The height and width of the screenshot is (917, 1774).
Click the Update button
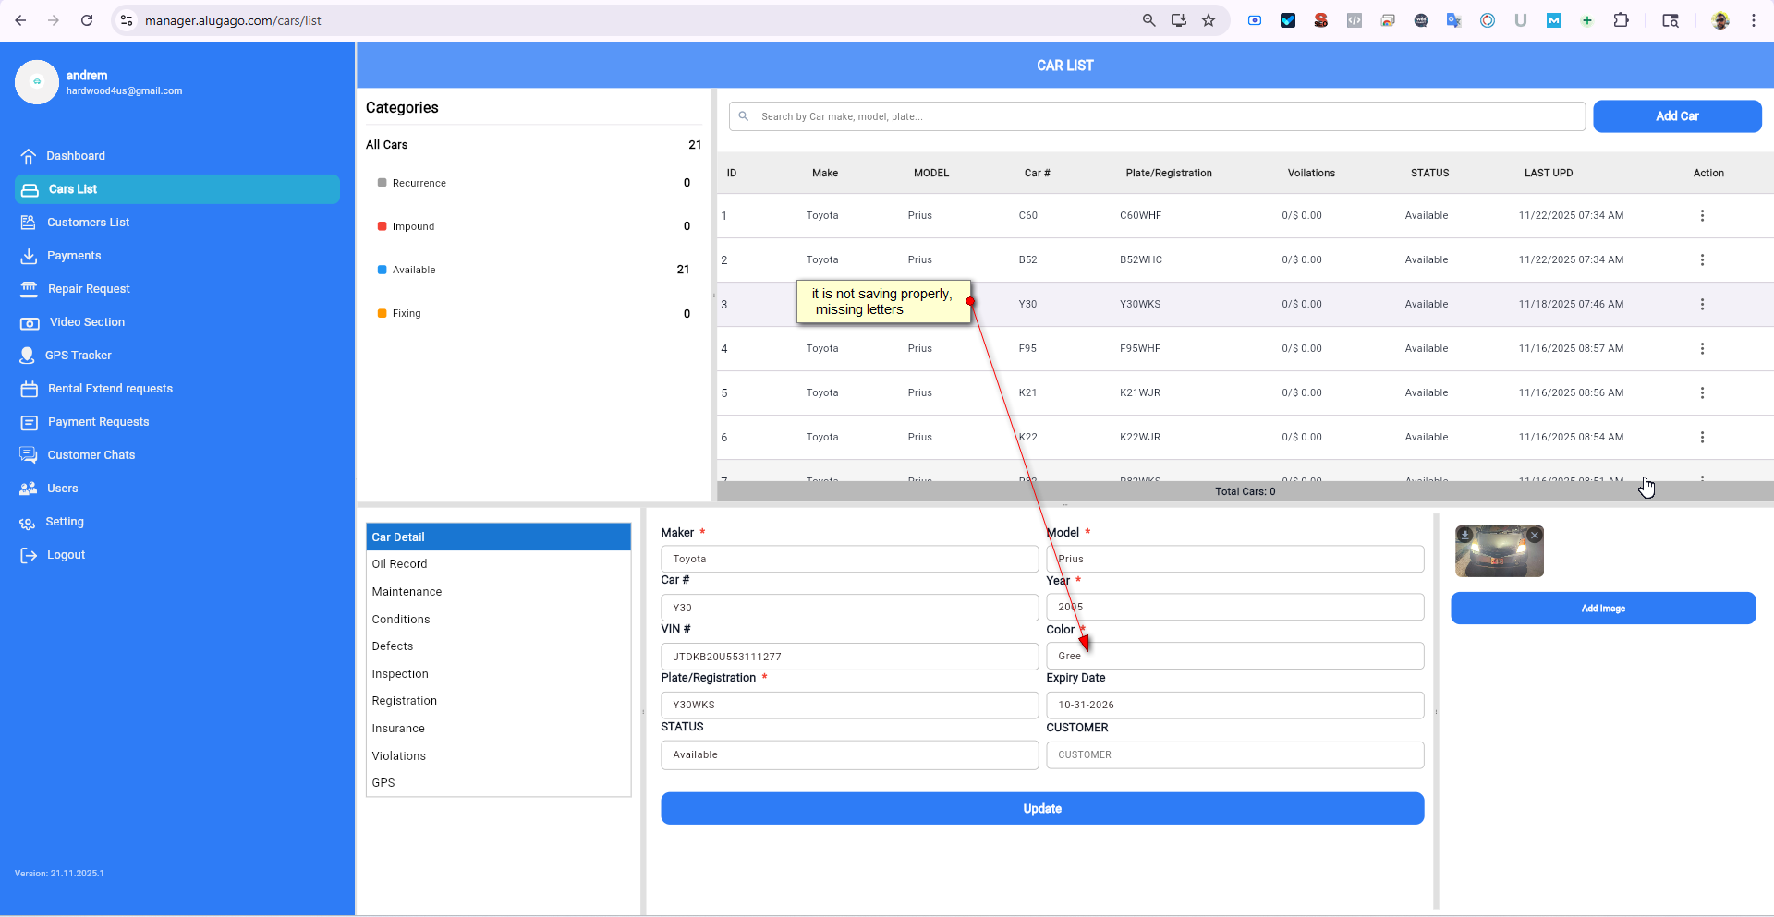click(1042, 809)
